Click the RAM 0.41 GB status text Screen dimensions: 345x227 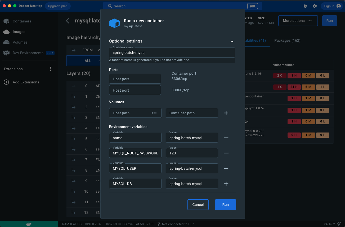72,224
